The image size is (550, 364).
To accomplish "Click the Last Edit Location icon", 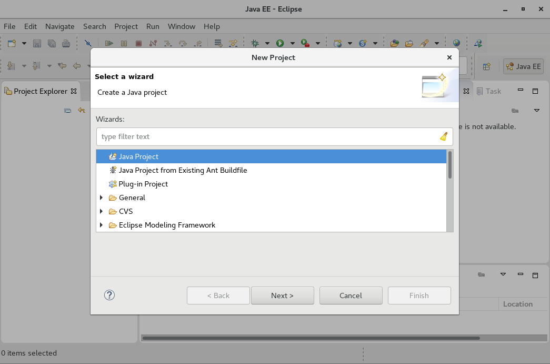I will coord(62,66).
